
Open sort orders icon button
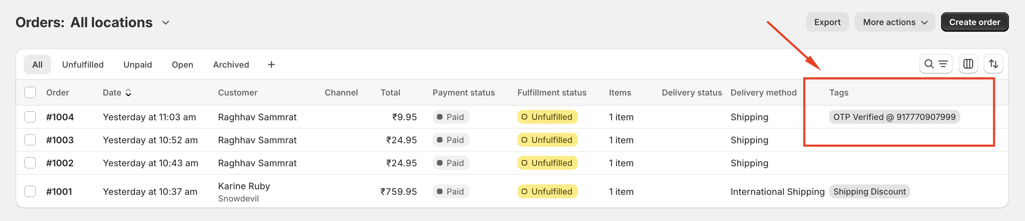pyautogui.click(x=993, y=64)
